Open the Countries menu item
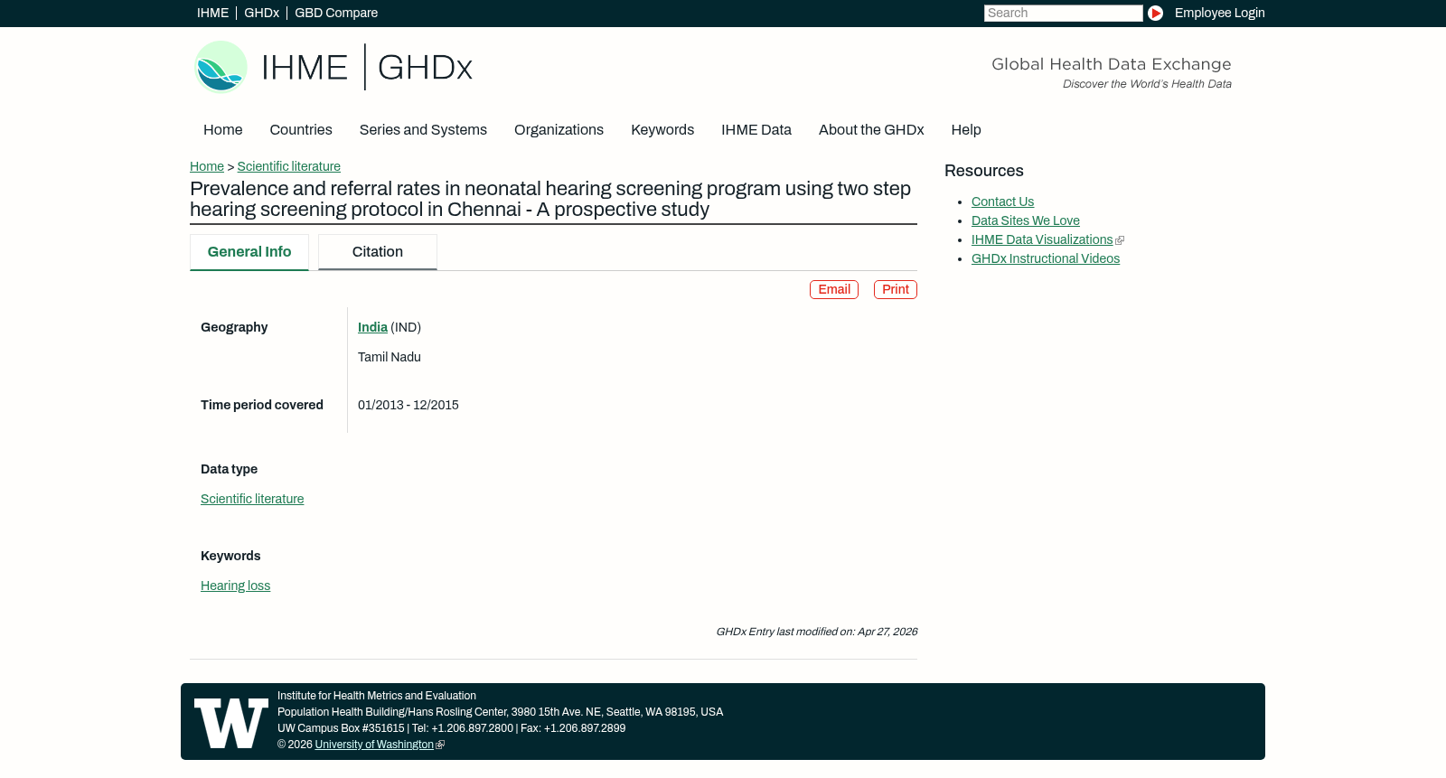Image resolution: width=1446 pixels, height=778 pixels. tap(301, 130)
